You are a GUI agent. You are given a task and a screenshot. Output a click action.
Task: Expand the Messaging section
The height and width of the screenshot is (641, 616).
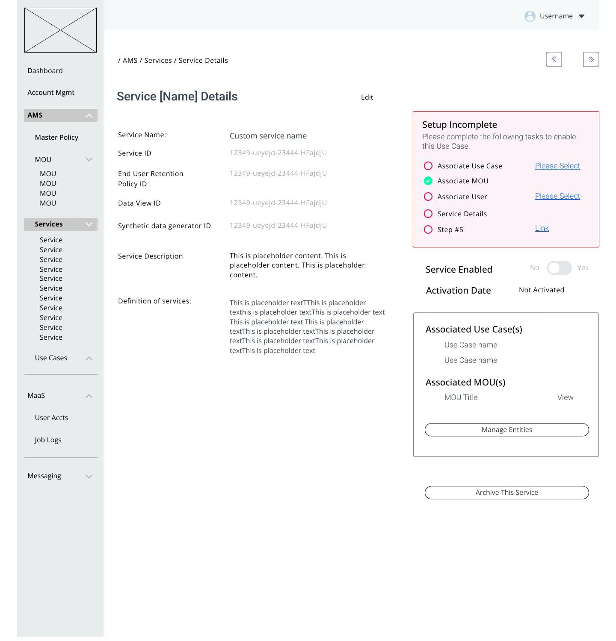click(89, 476)
